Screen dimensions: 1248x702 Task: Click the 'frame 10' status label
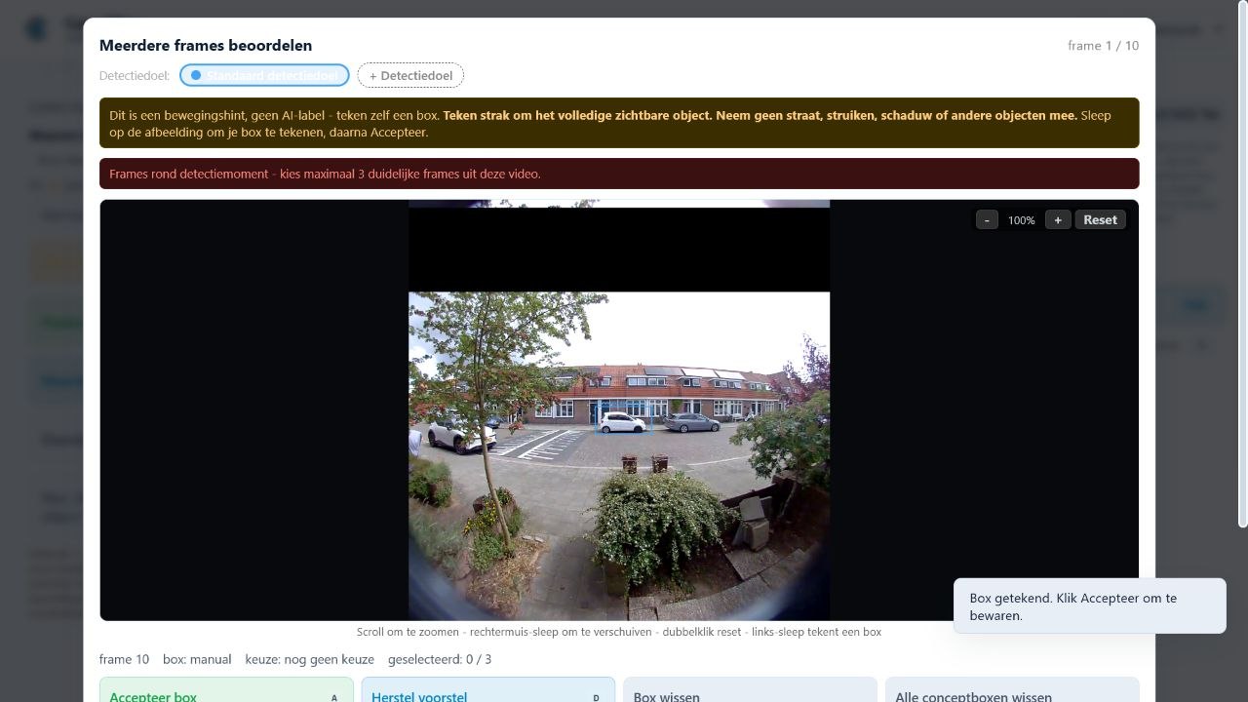pyautogui.click(x=125, y=659)
